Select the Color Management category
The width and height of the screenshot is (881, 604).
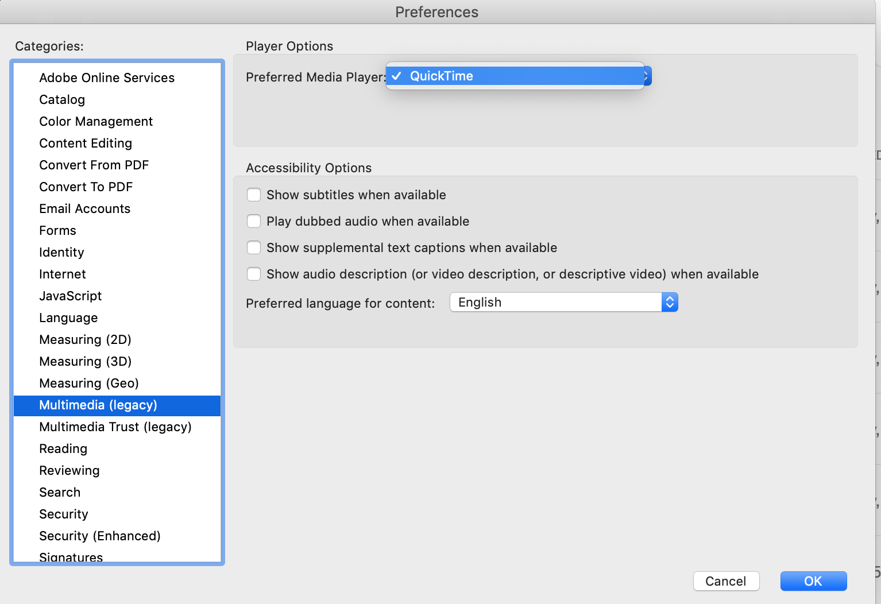click(x=95, y=121)
